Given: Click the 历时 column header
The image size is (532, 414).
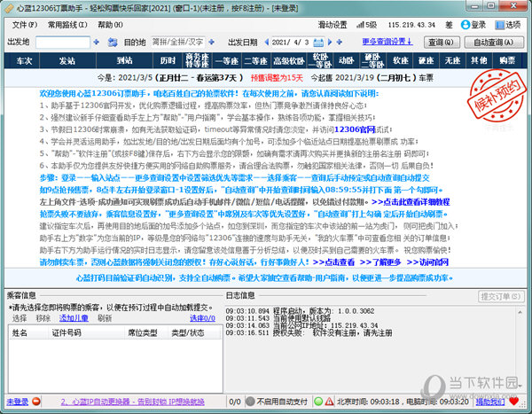Looking at the screenshot, I should tap(168, 61).
